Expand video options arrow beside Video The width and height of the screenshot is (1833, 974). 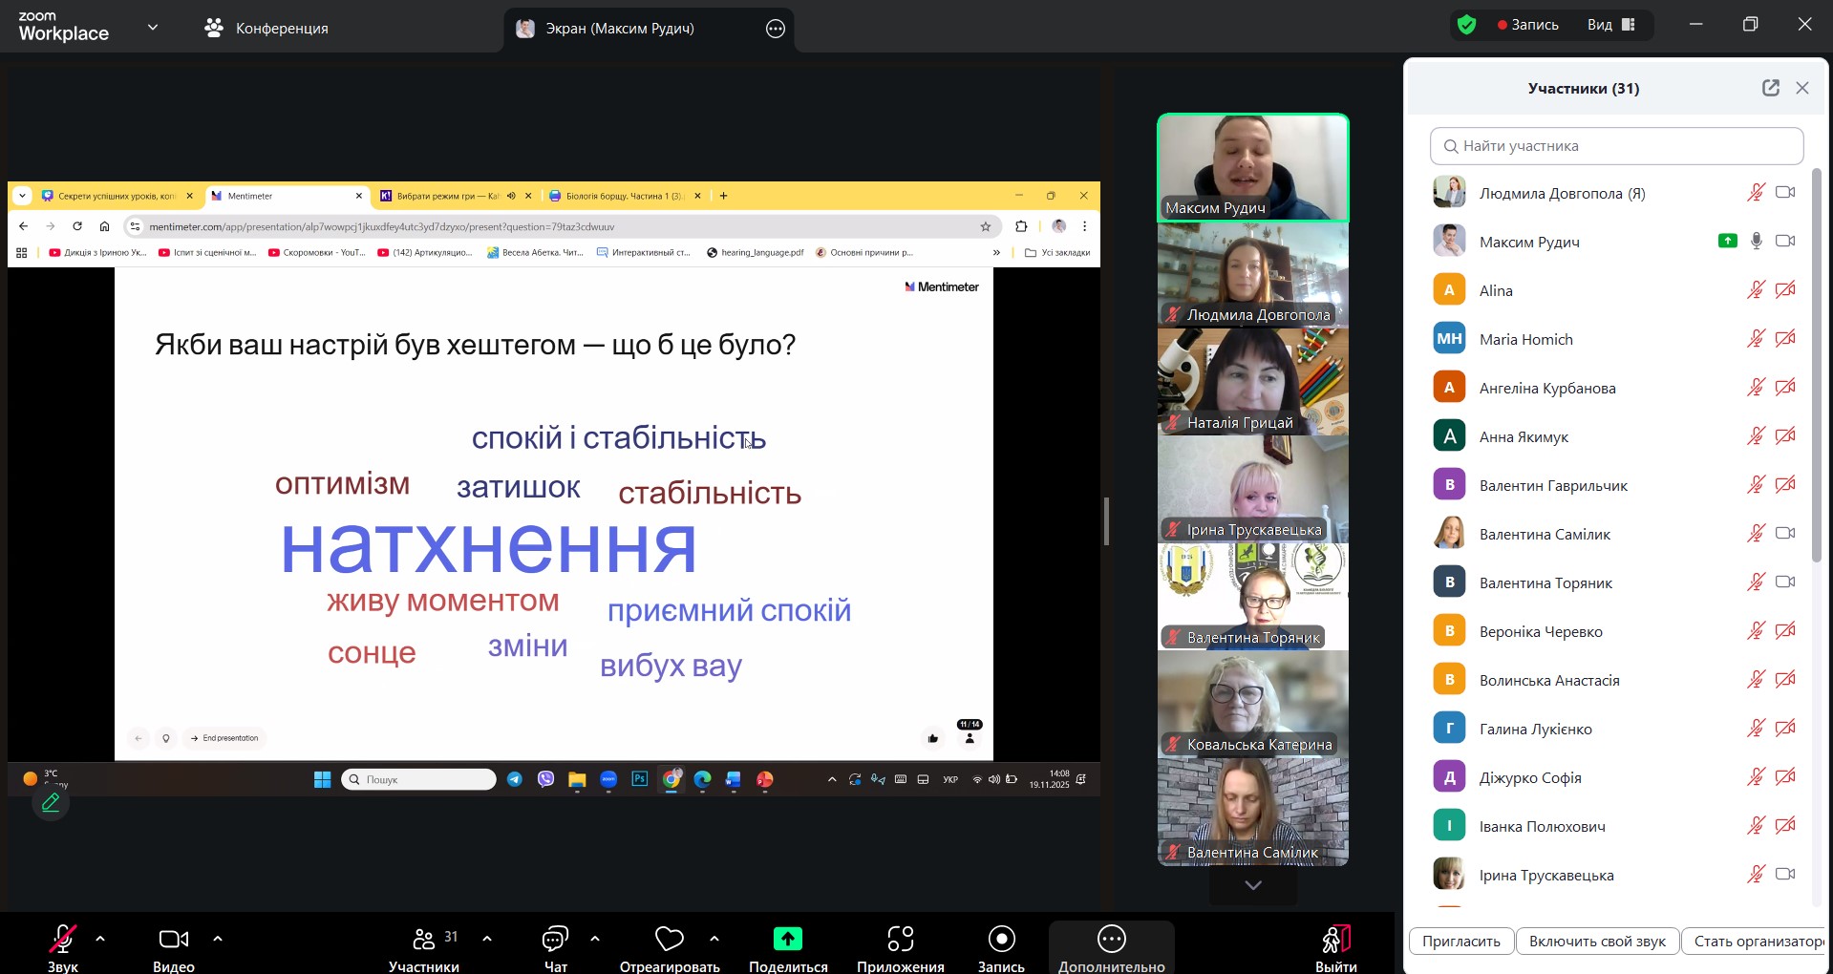click(218, 939)
